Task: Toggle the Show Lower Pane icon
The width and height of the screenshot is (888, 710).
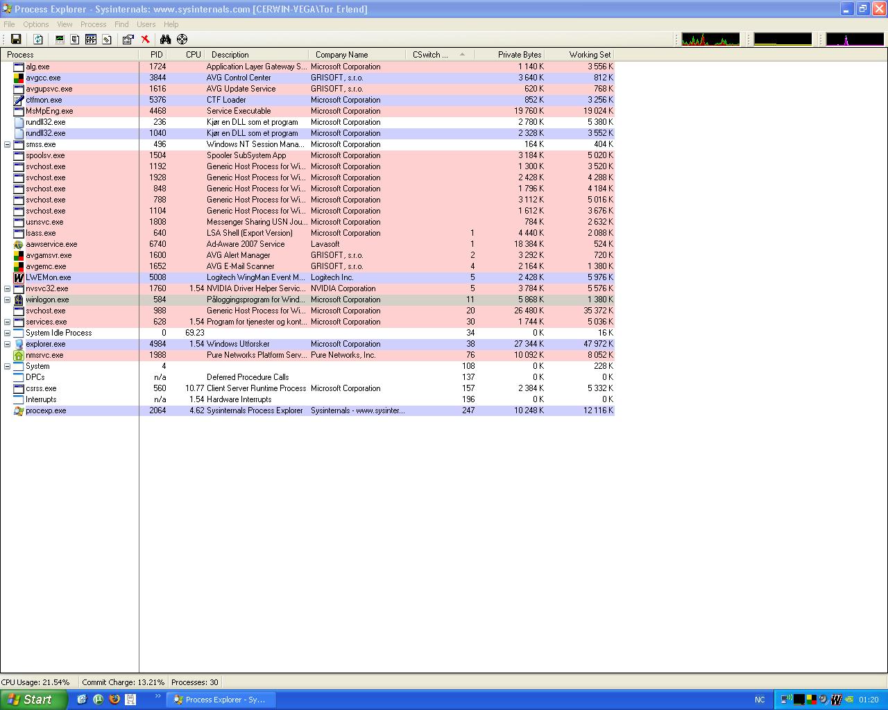Action: pos(91,40)
